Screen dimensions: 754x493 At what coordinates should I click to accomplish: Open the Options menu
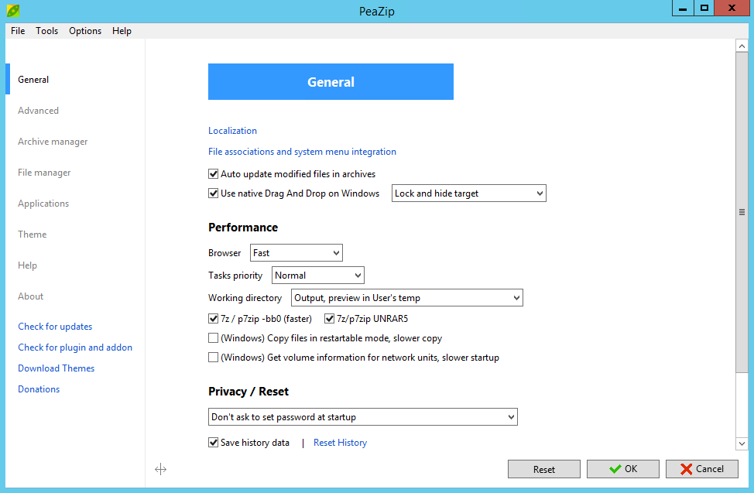(x=85, y=31)
